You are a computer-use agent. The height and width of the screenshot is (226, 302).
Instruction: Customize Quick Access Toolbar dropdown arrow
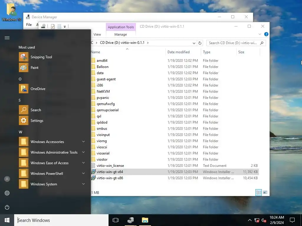tap(65, 27)
